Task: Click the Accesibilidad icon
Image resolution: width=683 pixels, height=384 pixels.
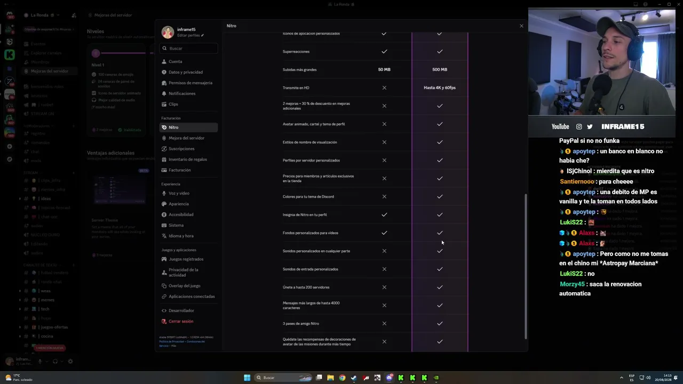Action: click(164, 214)
